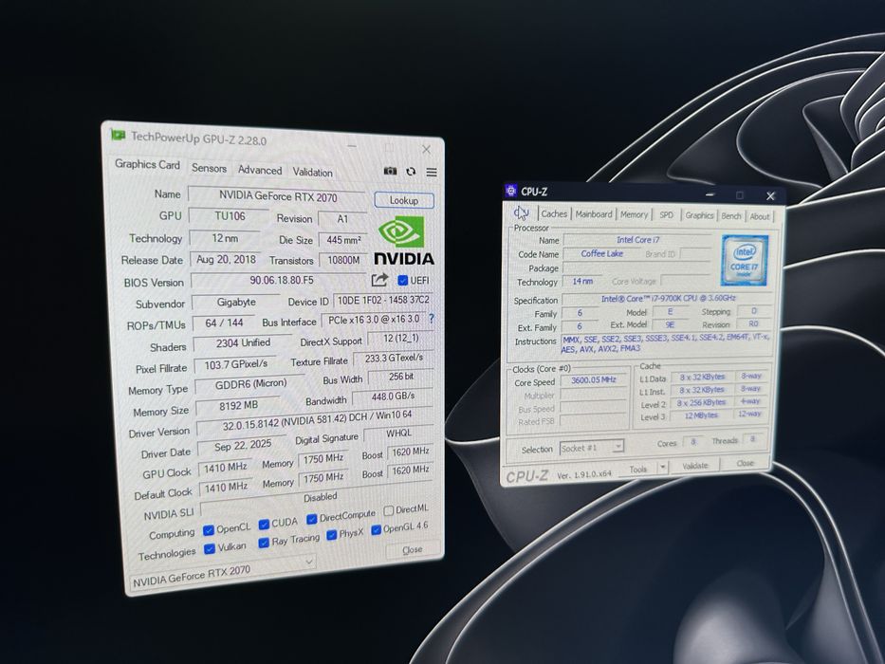This screenshot has height=664, width=885.
Task: Open the Mainboard tab in CPU-Z
Action: [x=594, y=214]
